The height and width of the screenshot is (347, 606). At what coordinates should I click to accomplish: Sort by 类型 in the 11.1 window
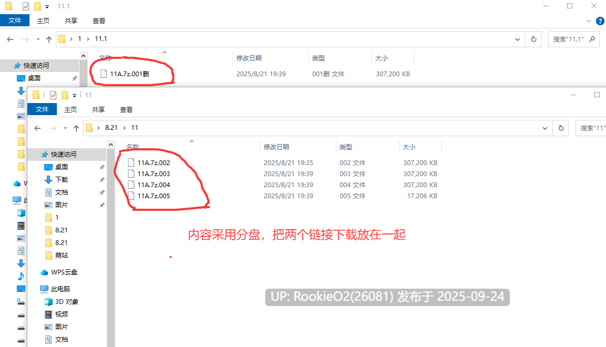pos(319,58)
